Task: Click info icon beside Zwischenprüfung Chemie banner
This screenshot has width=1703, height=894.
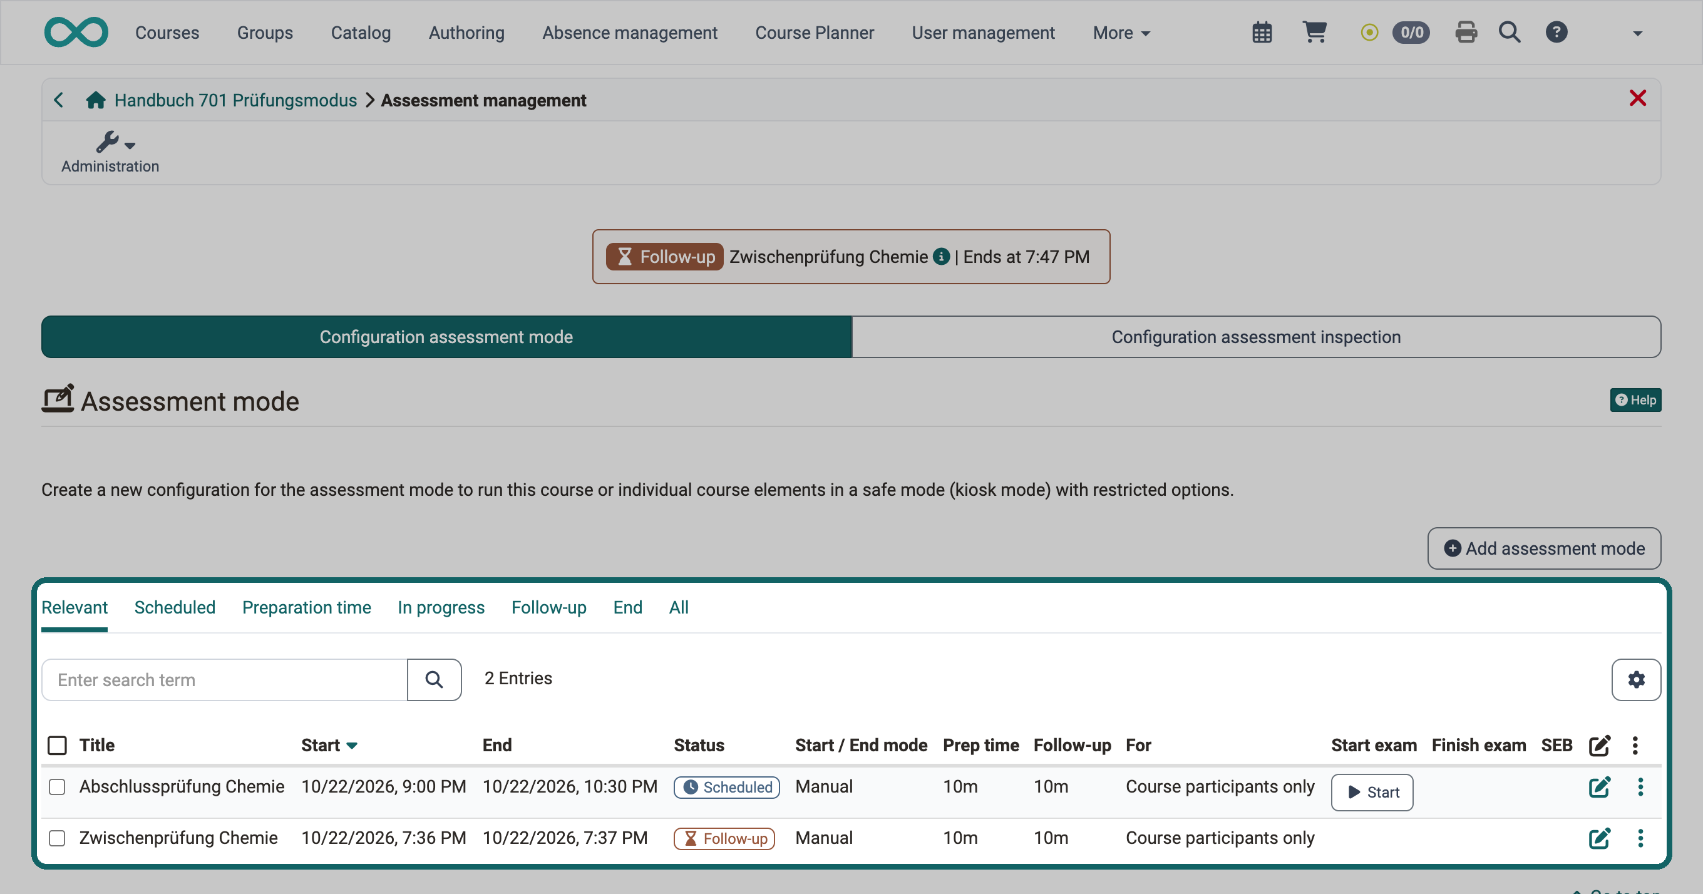Action: click(941, 257)
